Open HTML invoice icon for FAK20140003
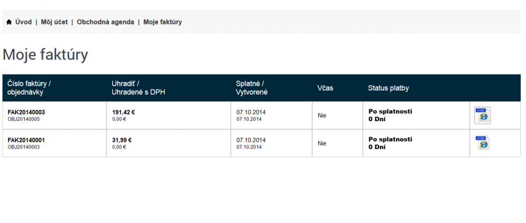This screenshot has width=526, height=223. coord(482,115)
